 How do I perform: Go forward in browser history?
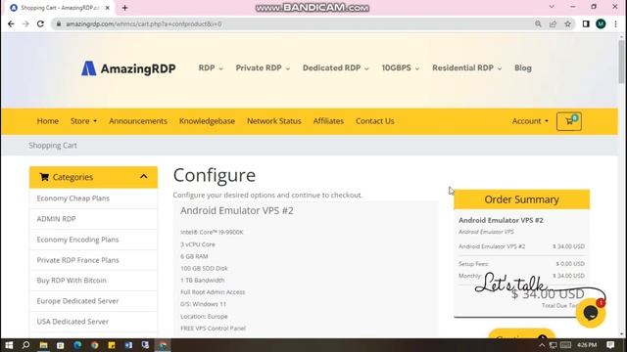[x=25, y=23]
